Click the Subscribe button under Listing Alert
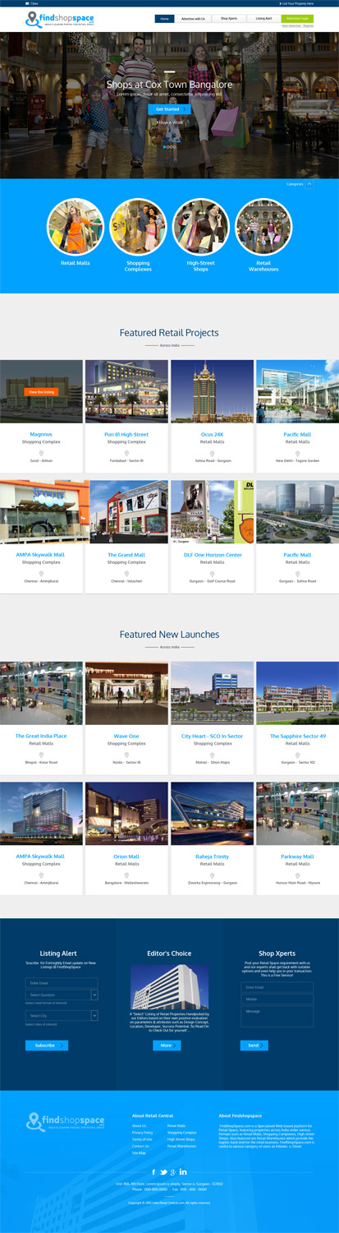This screenshot has width=339, height=1233. click(47, 1046)
